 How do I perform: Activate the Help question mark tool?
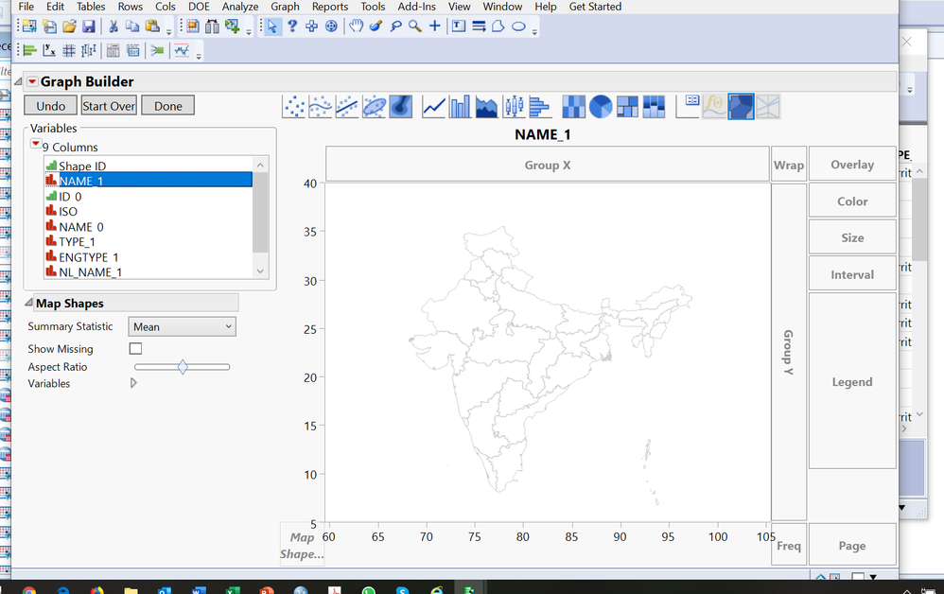[x=292, y=26]
